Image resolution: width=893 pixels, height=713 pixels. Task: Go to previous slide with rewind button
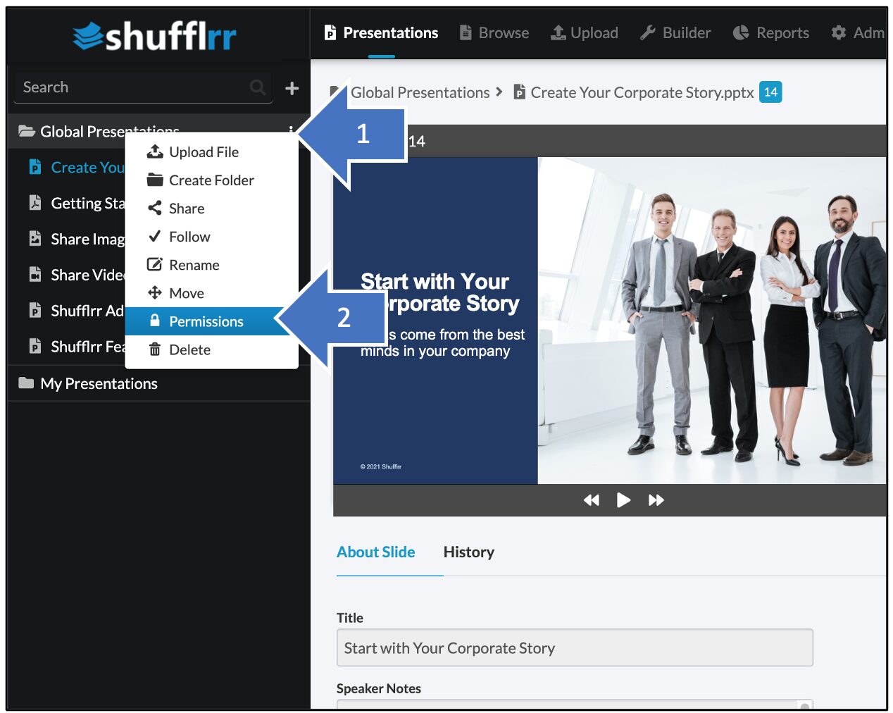pos(592,500)
